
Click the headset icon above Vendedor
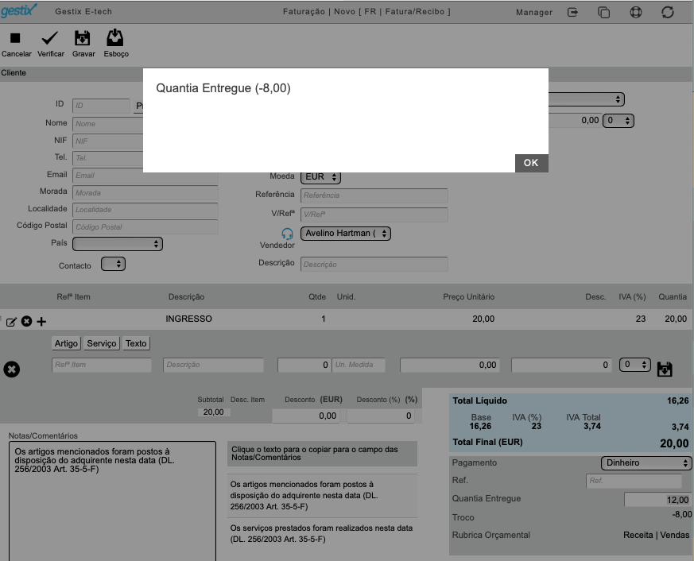[287, 234]
